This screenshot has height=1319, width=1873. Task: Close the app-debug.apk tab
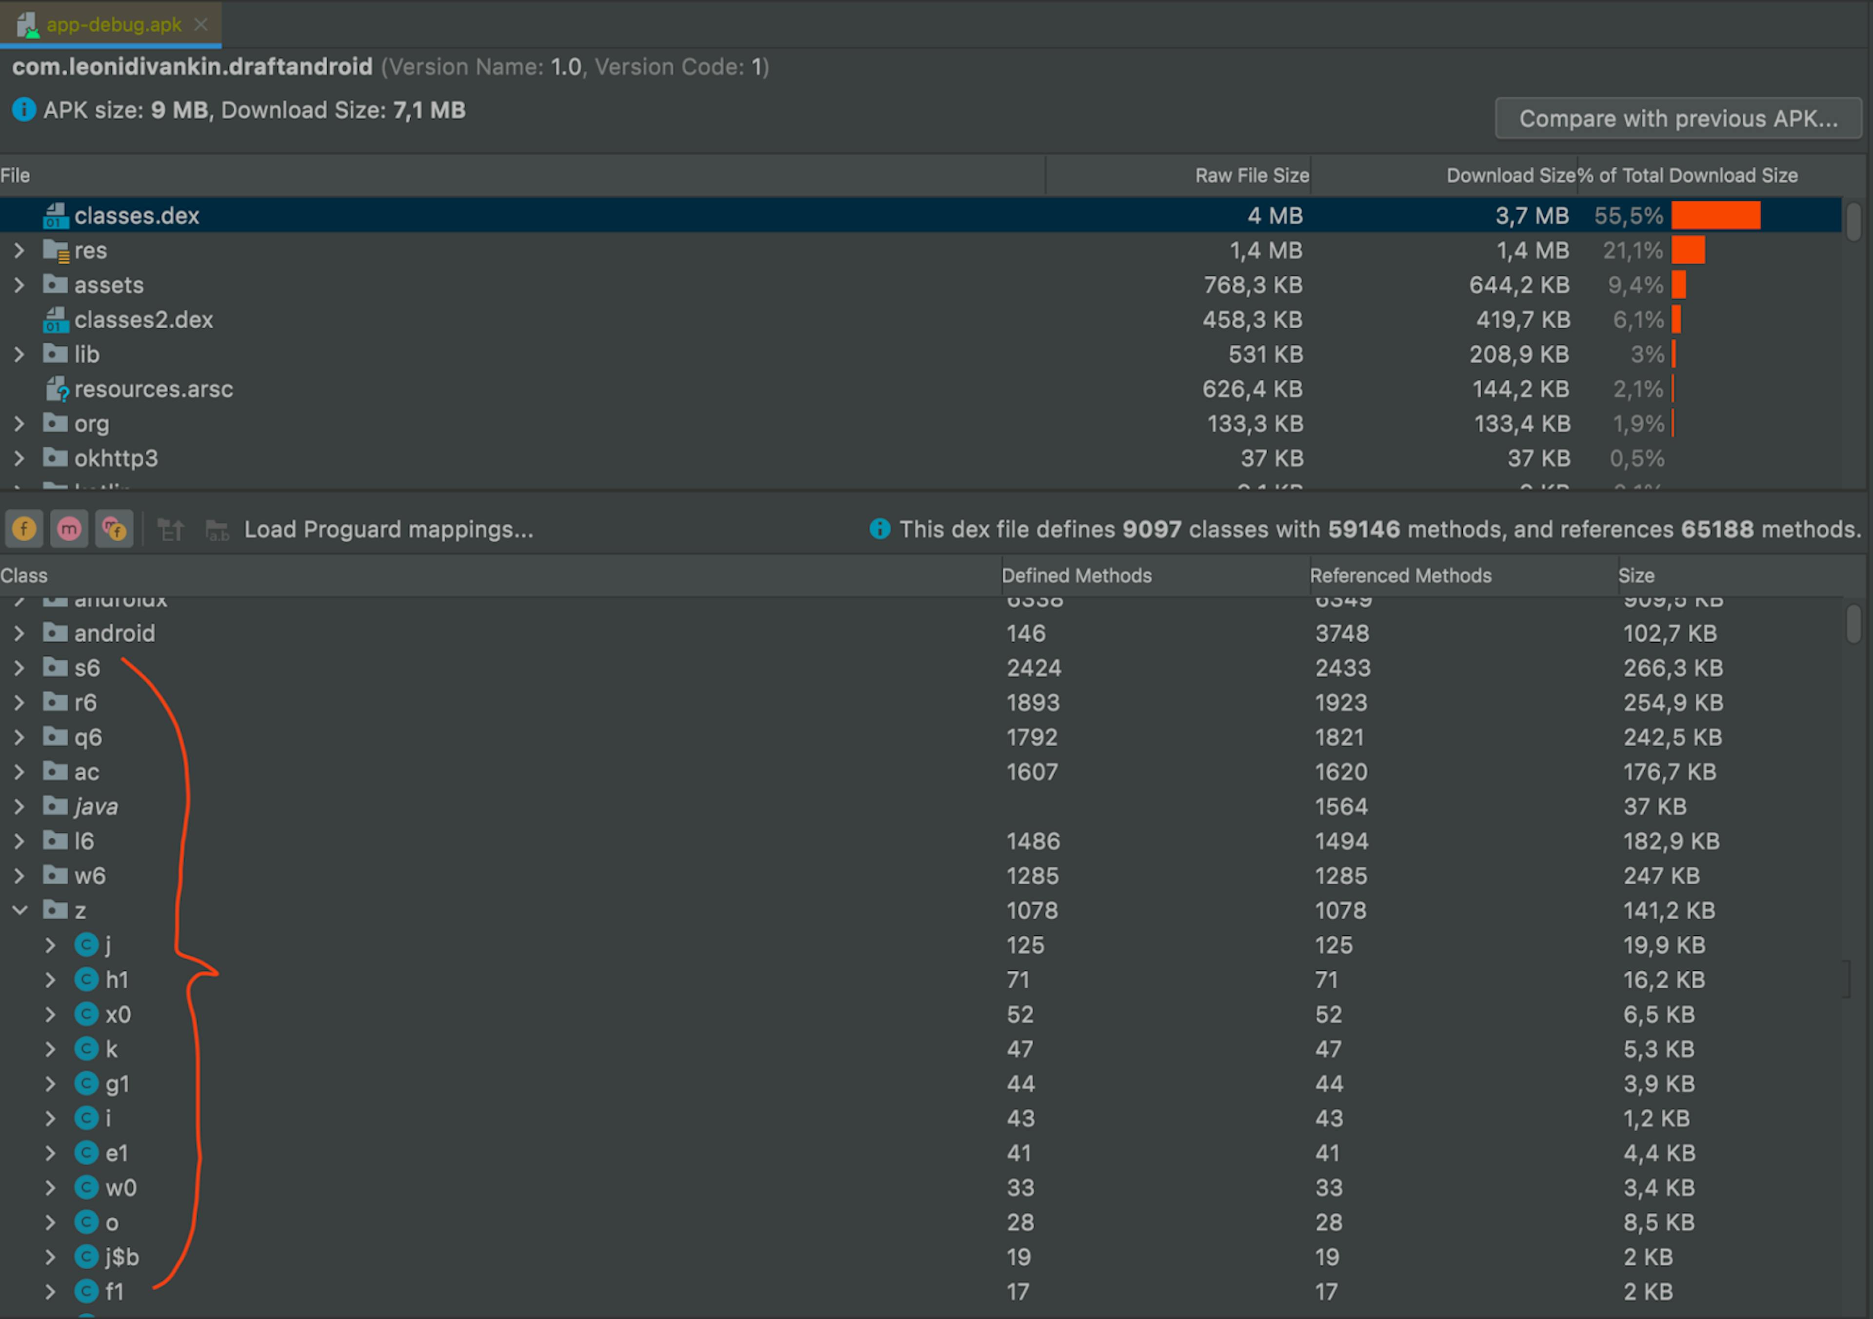[200, 24]
